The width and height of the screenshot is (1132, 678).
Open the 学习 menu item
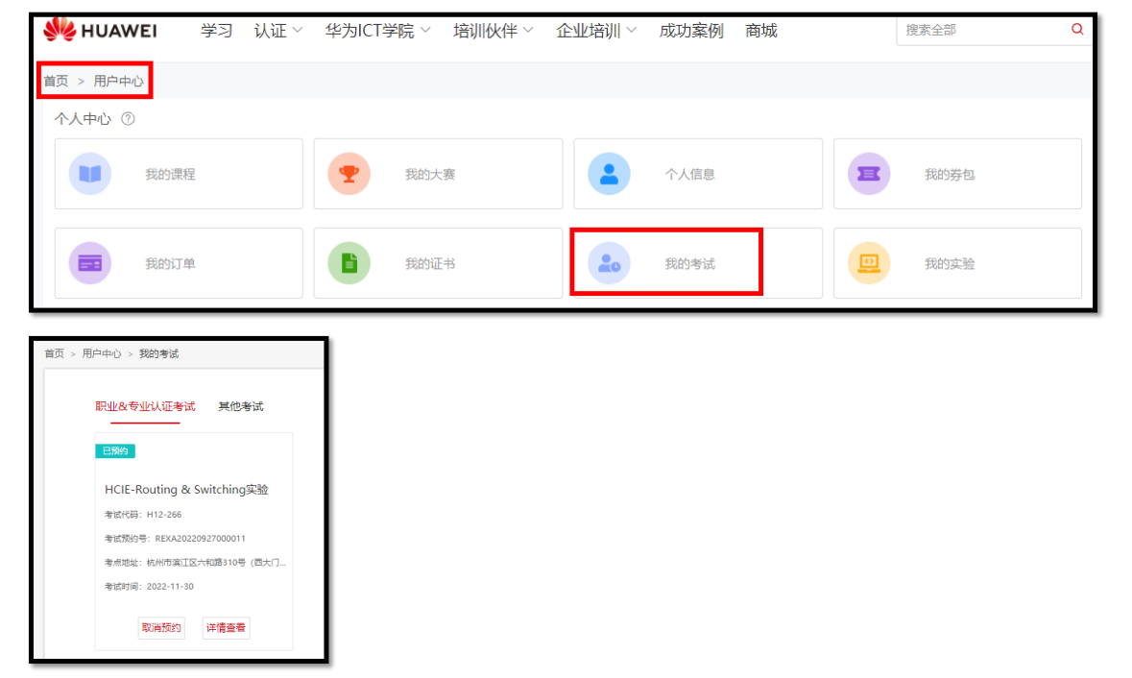coord(217,31)
